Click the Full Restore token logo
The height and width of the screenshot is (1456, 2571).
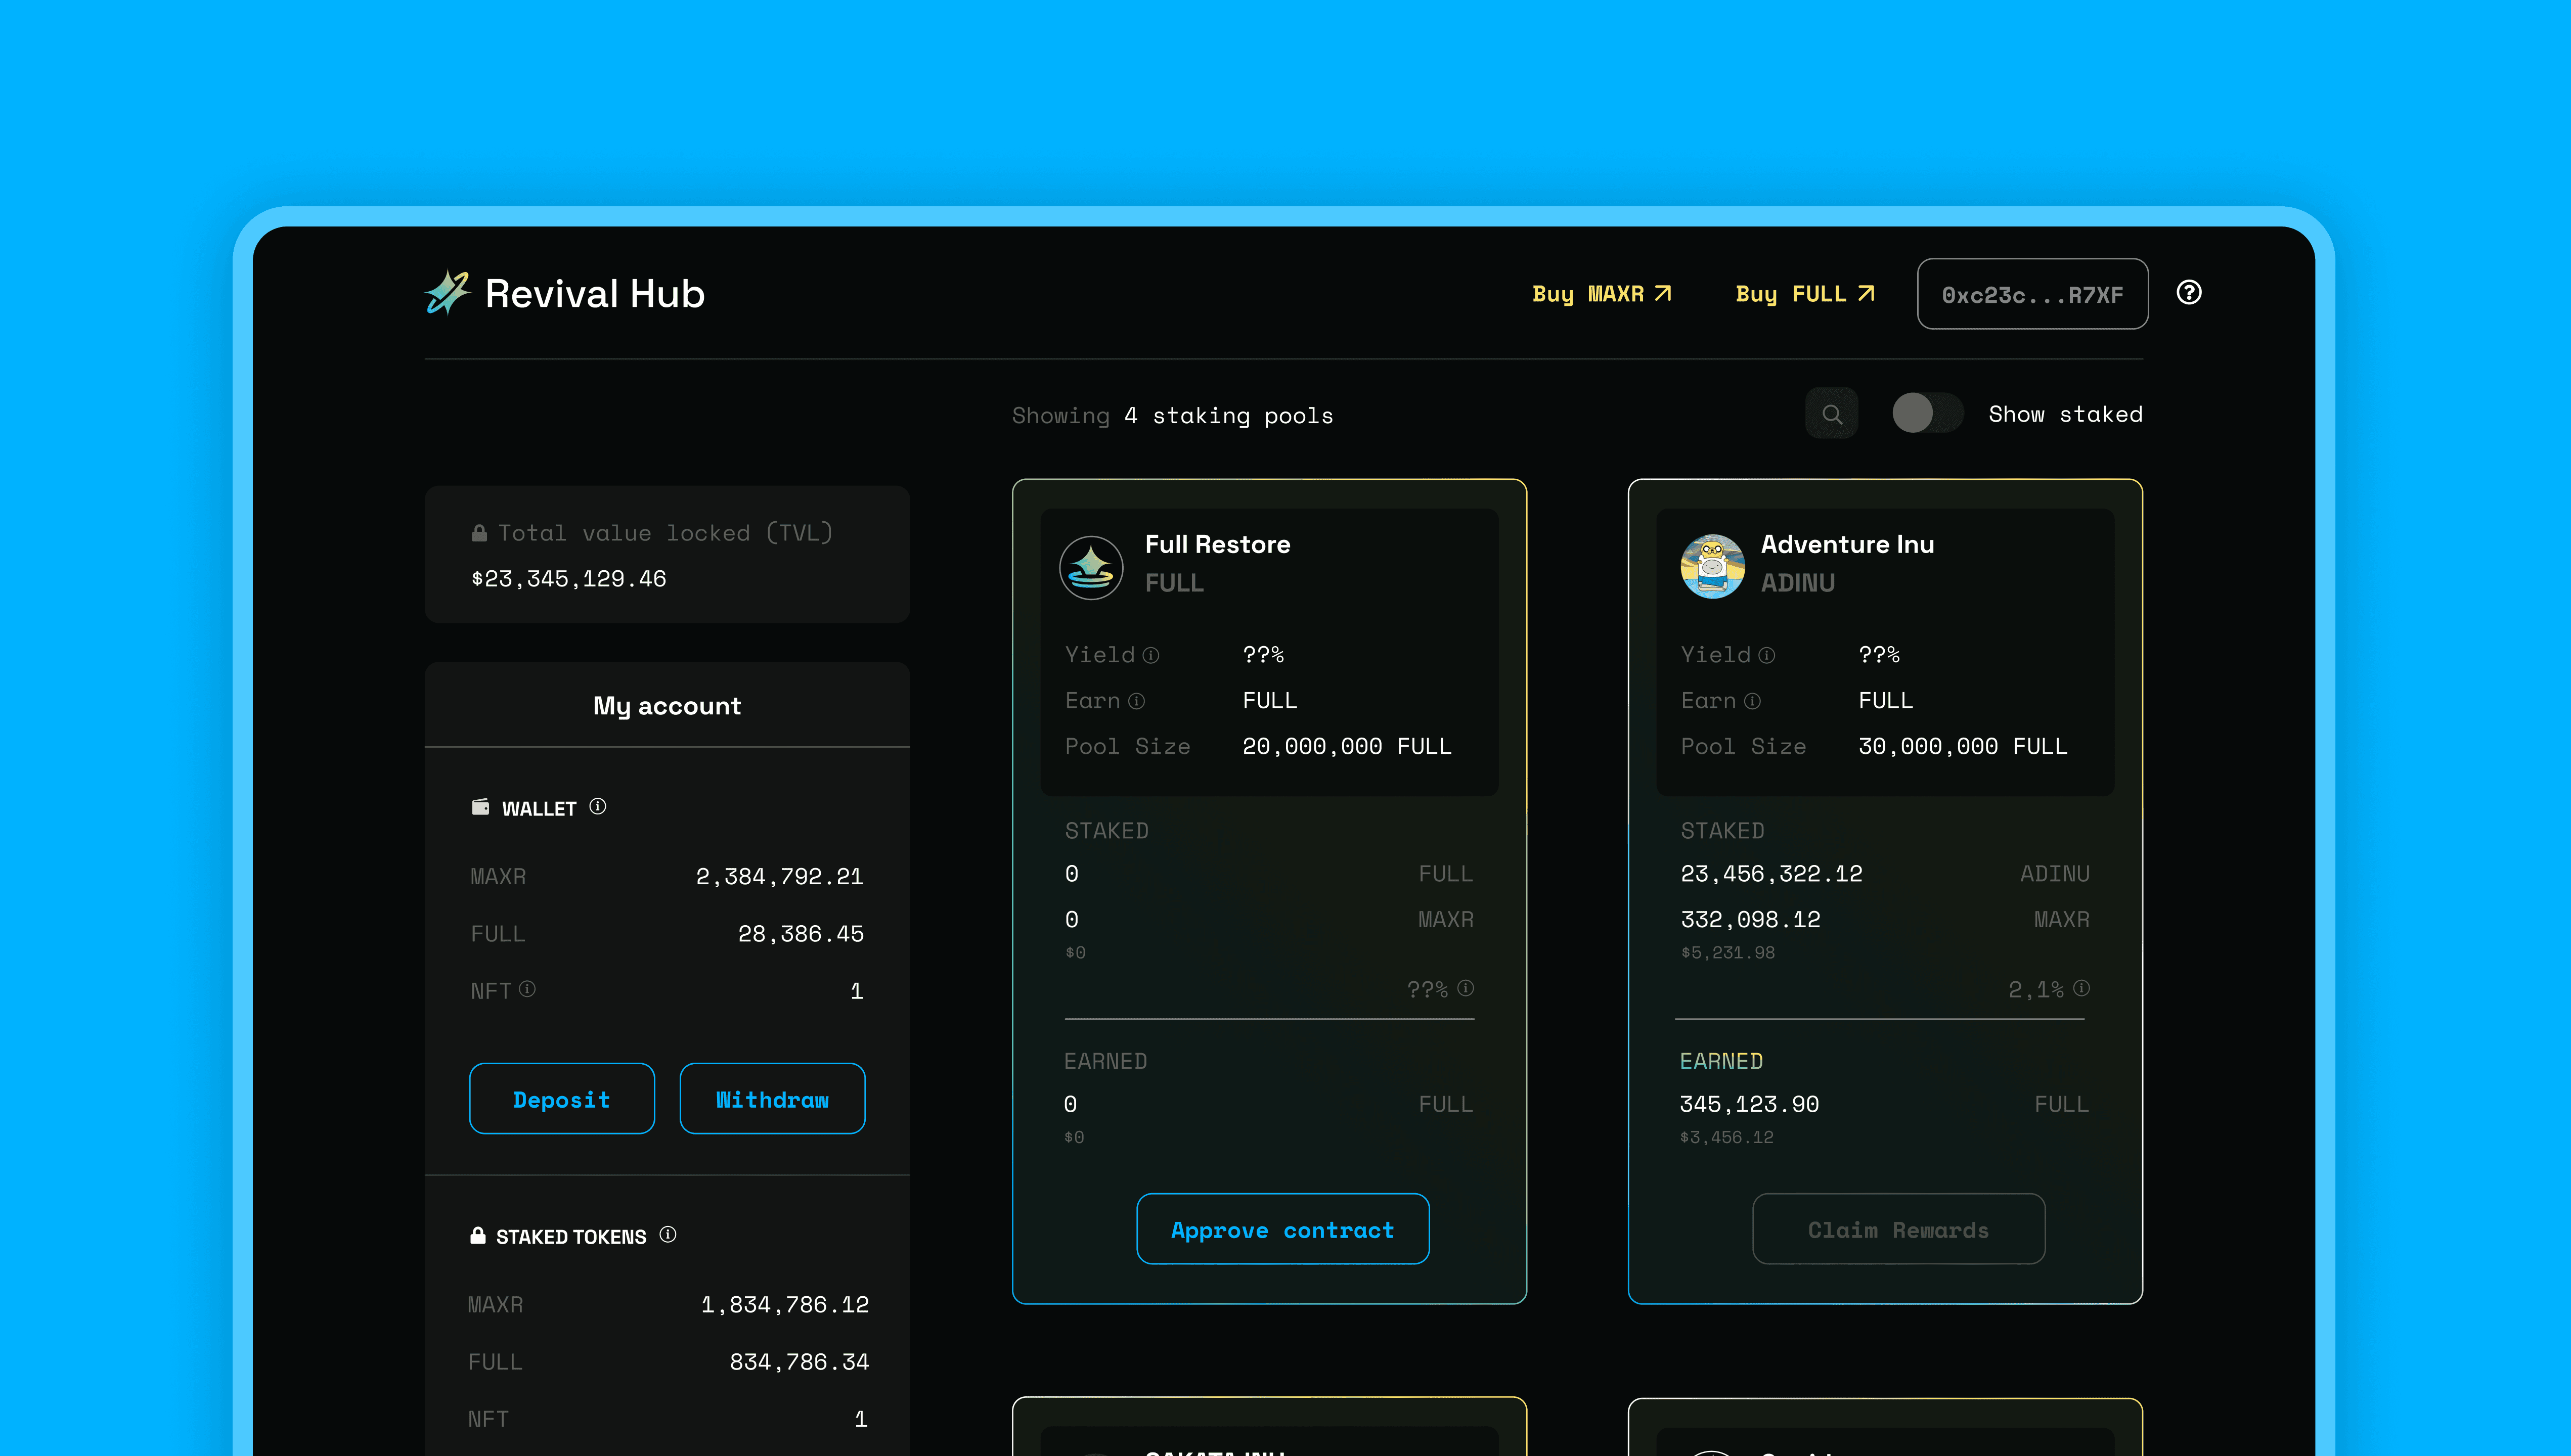(x=1090, y=567)
